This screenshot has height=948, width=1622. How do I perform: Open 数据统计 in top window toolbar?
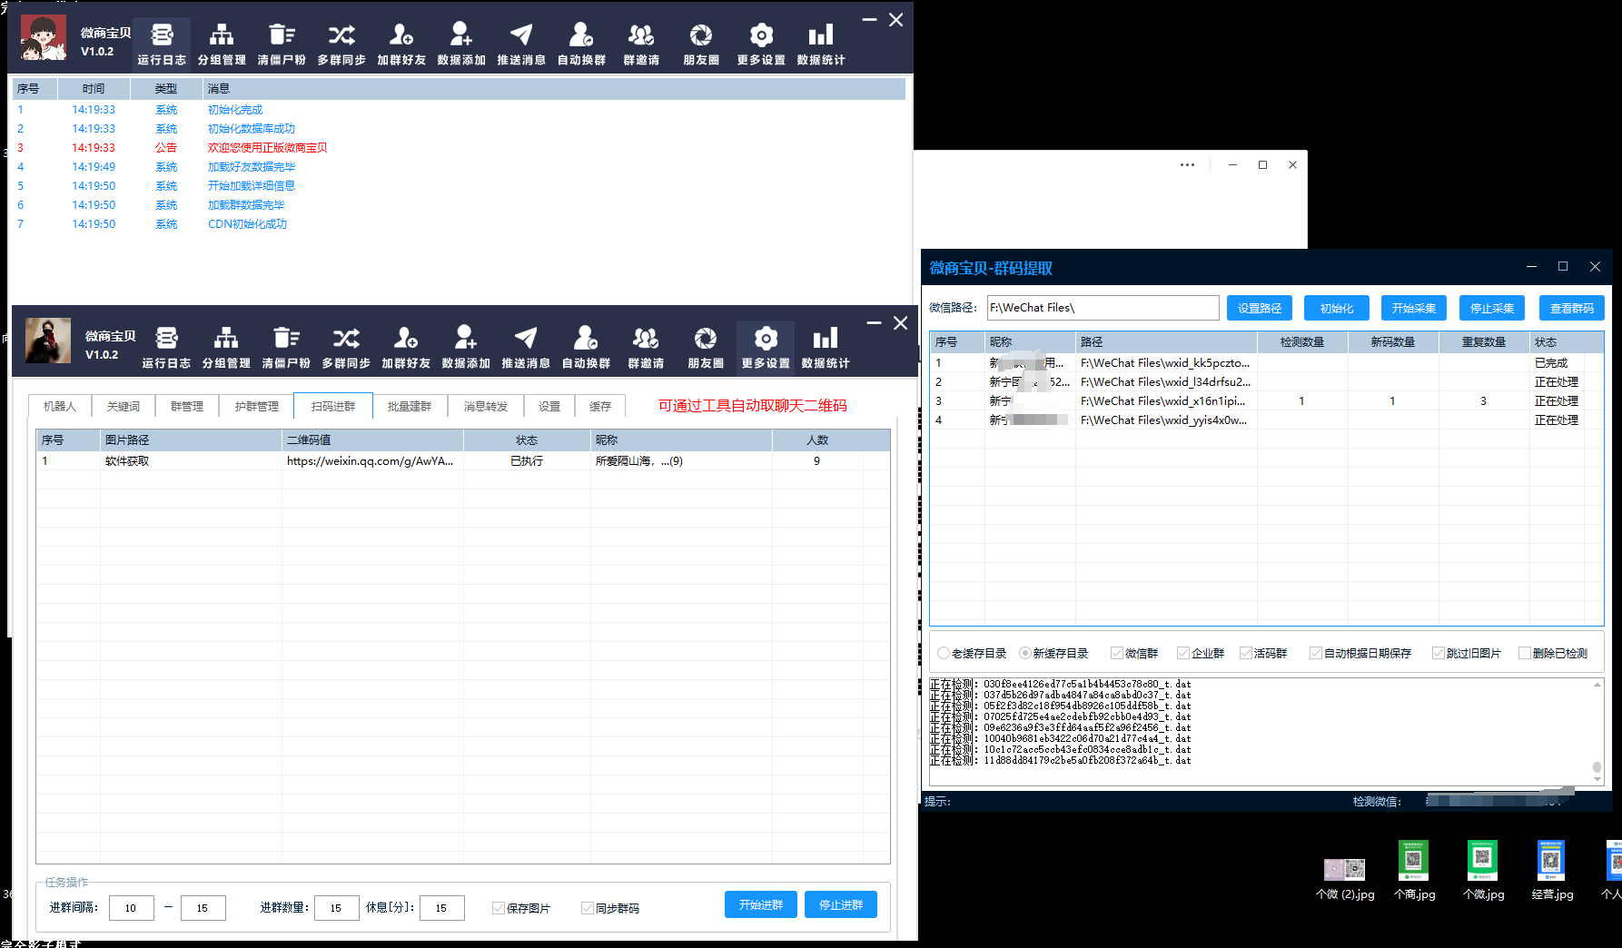[821, 44]
